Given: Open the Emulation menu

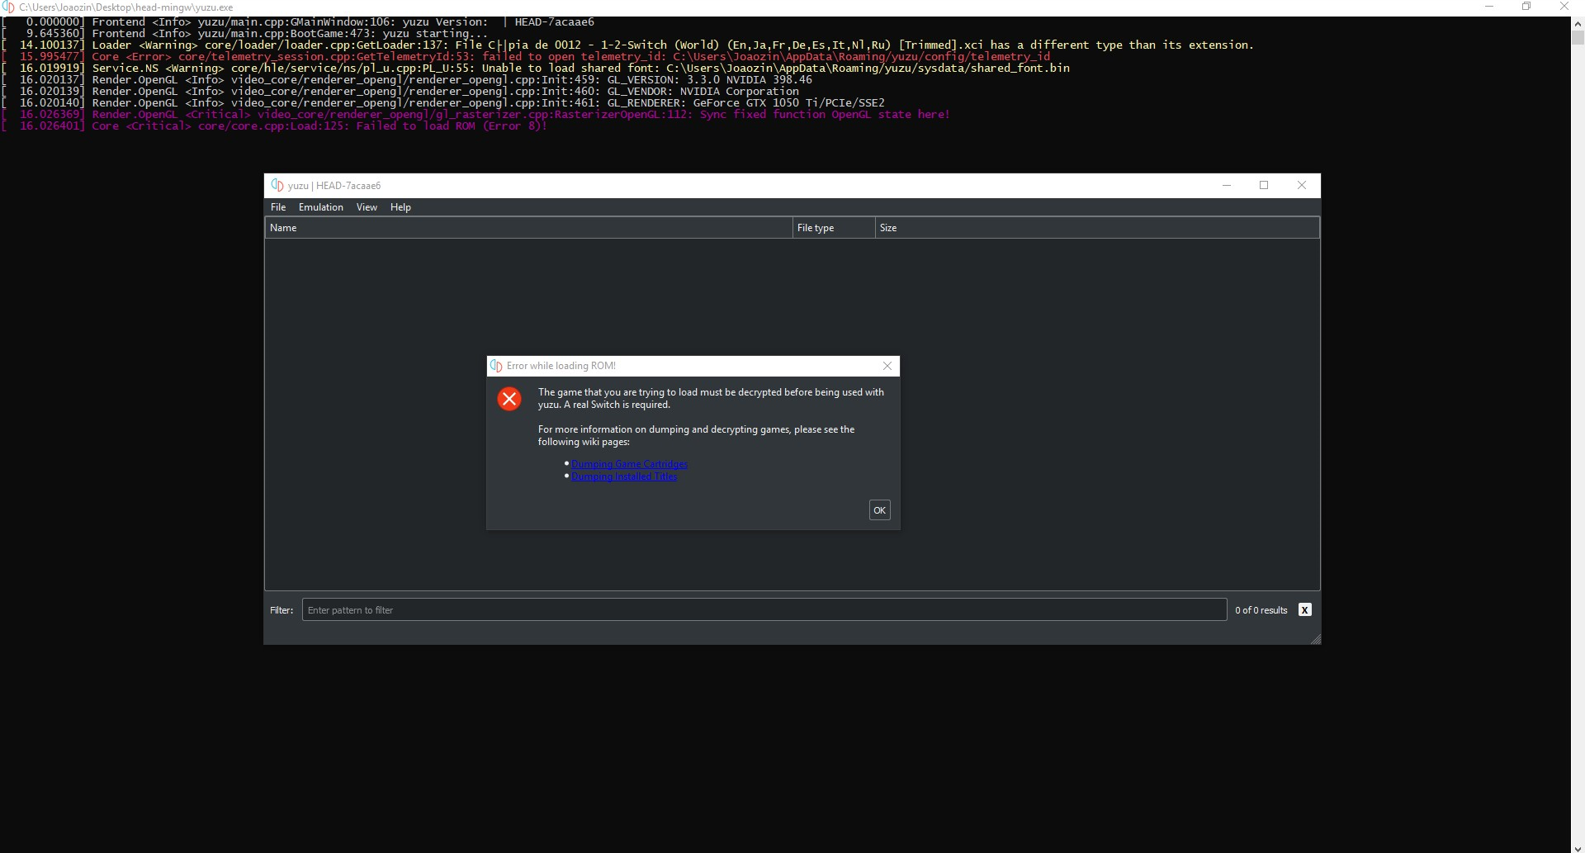Looking at the screenshot, I should 320,206.
